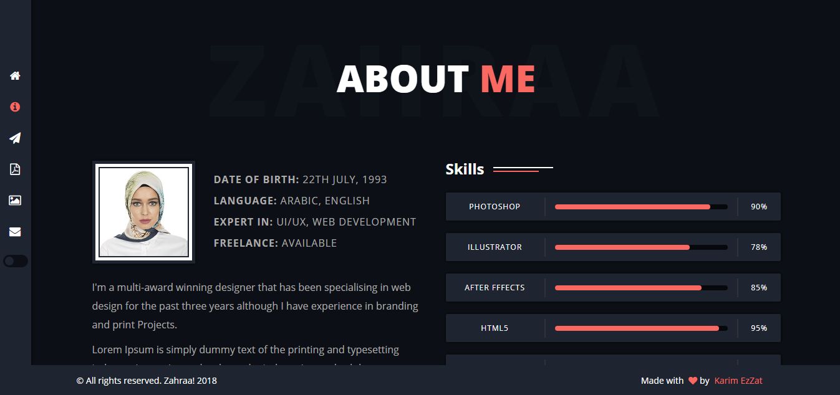Open the paper plane sidebar icon

pos(15,138)
